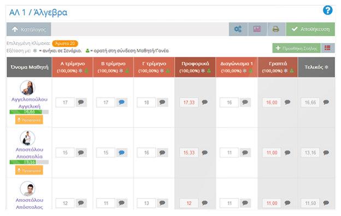
Task: Click Γ τρίμηνο grade field showing 18
Action: pyautogui.click(x=146, y=102)
